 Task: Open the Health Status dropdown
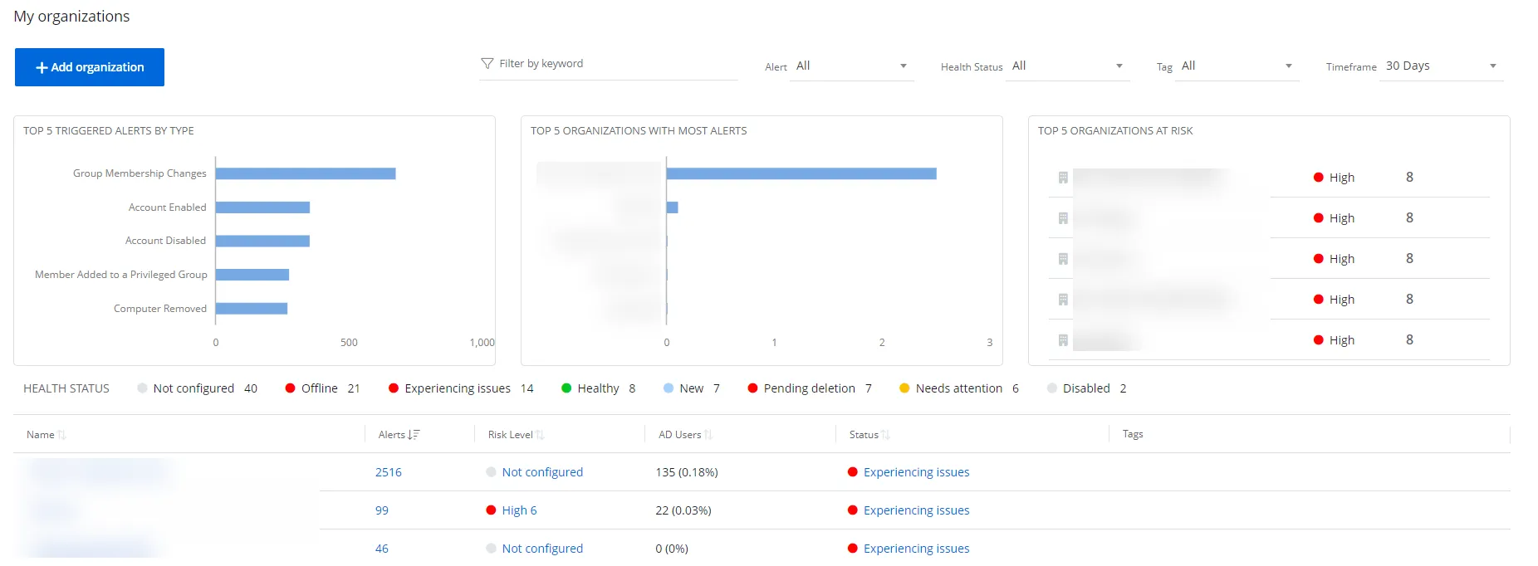(1067, 66)
